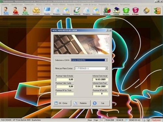Screen dimensions: 163x122
Task: Launch the Vendas monitor icon
Action: click(47, 11)
